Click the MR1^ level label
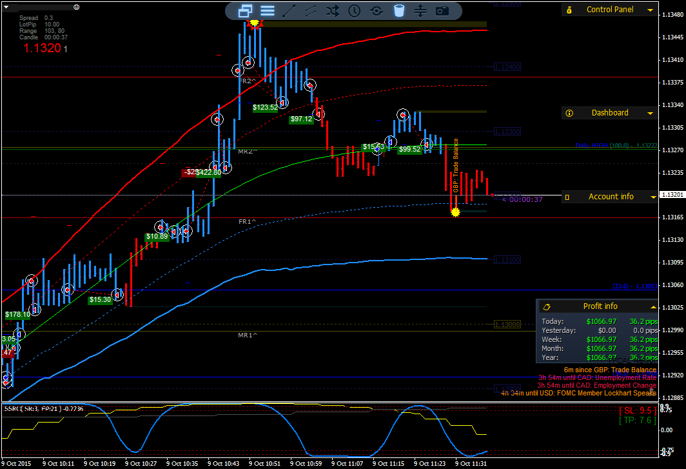The image size is (686, 469). [248, 335]
